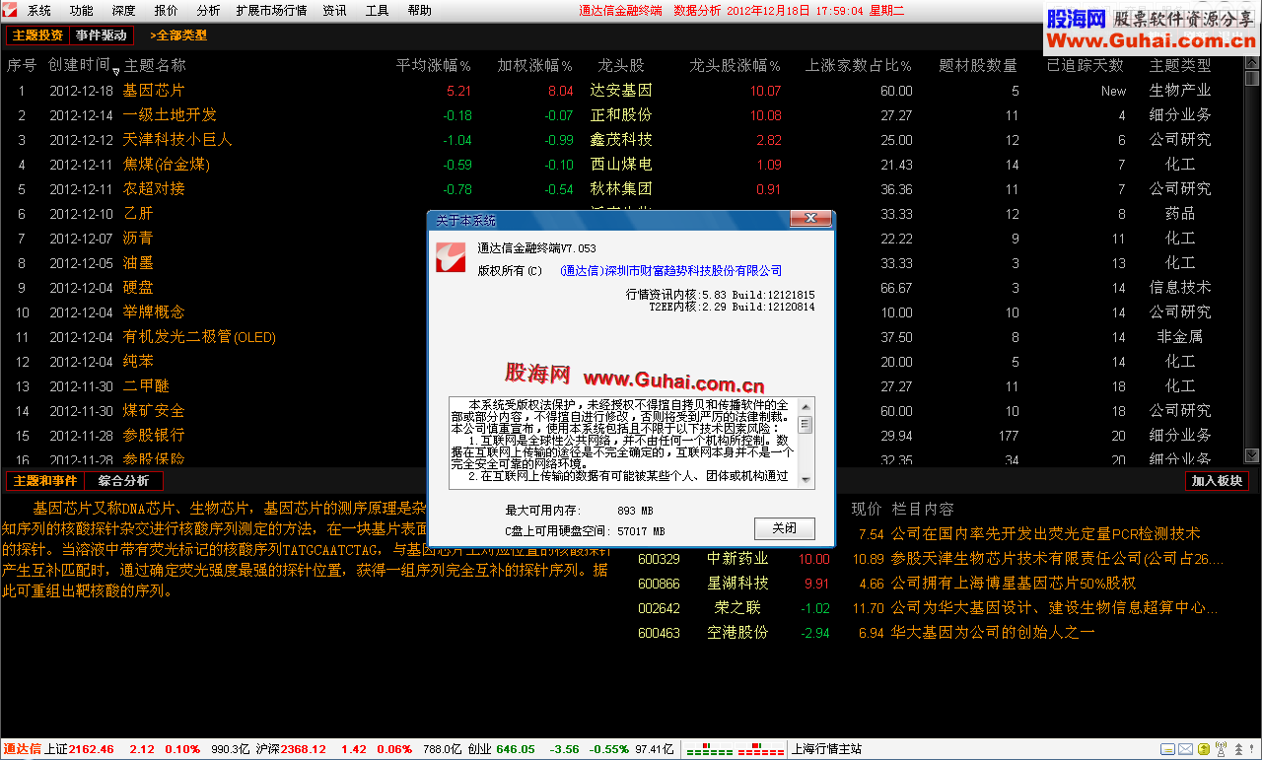Sort by 题材股数量 column header
The image size is (1262, 760).
[978, 66]
